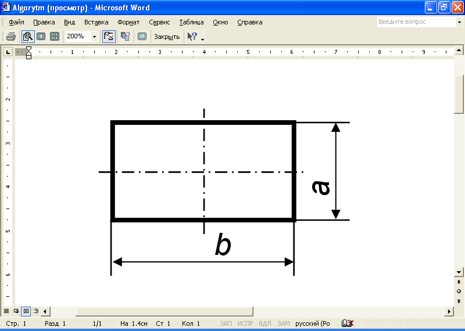465x331 pixels.
Task: Switch to Normal view icon
Action: 6,311
